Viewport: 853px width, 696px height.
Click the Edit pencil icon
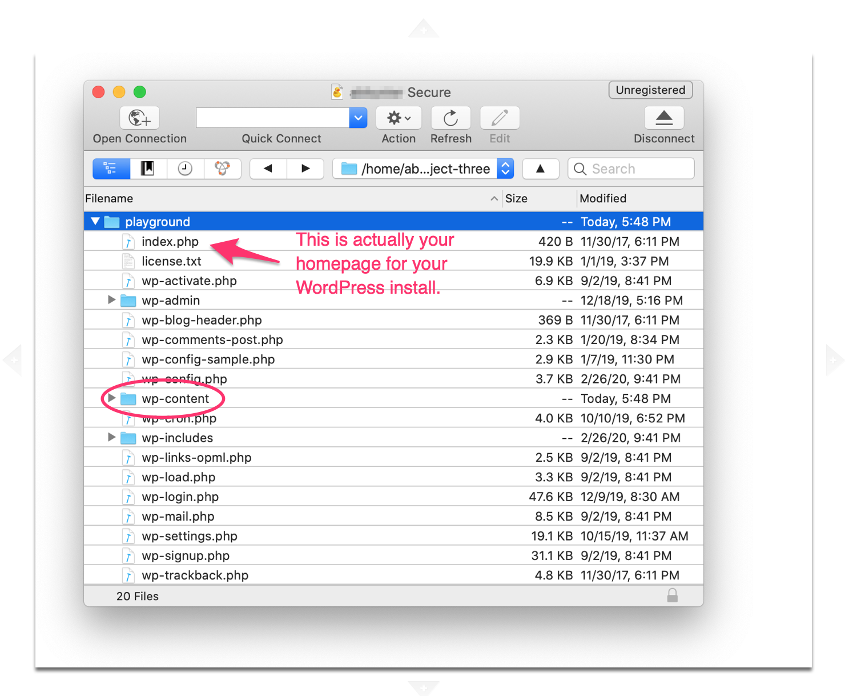[500, 118]
